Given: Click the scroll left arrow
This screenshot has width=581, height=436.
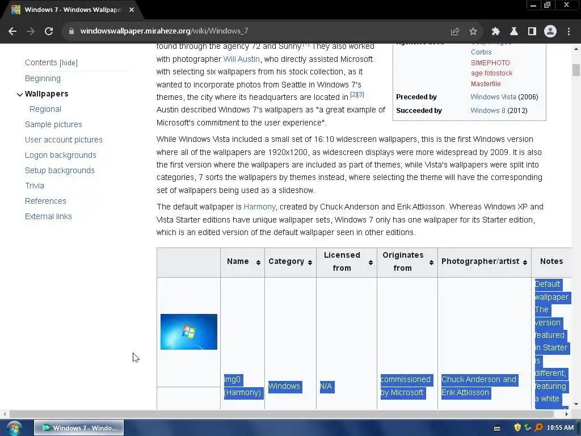Looking at the screenshot, I should pyautogui.click(x=5, y=414).
